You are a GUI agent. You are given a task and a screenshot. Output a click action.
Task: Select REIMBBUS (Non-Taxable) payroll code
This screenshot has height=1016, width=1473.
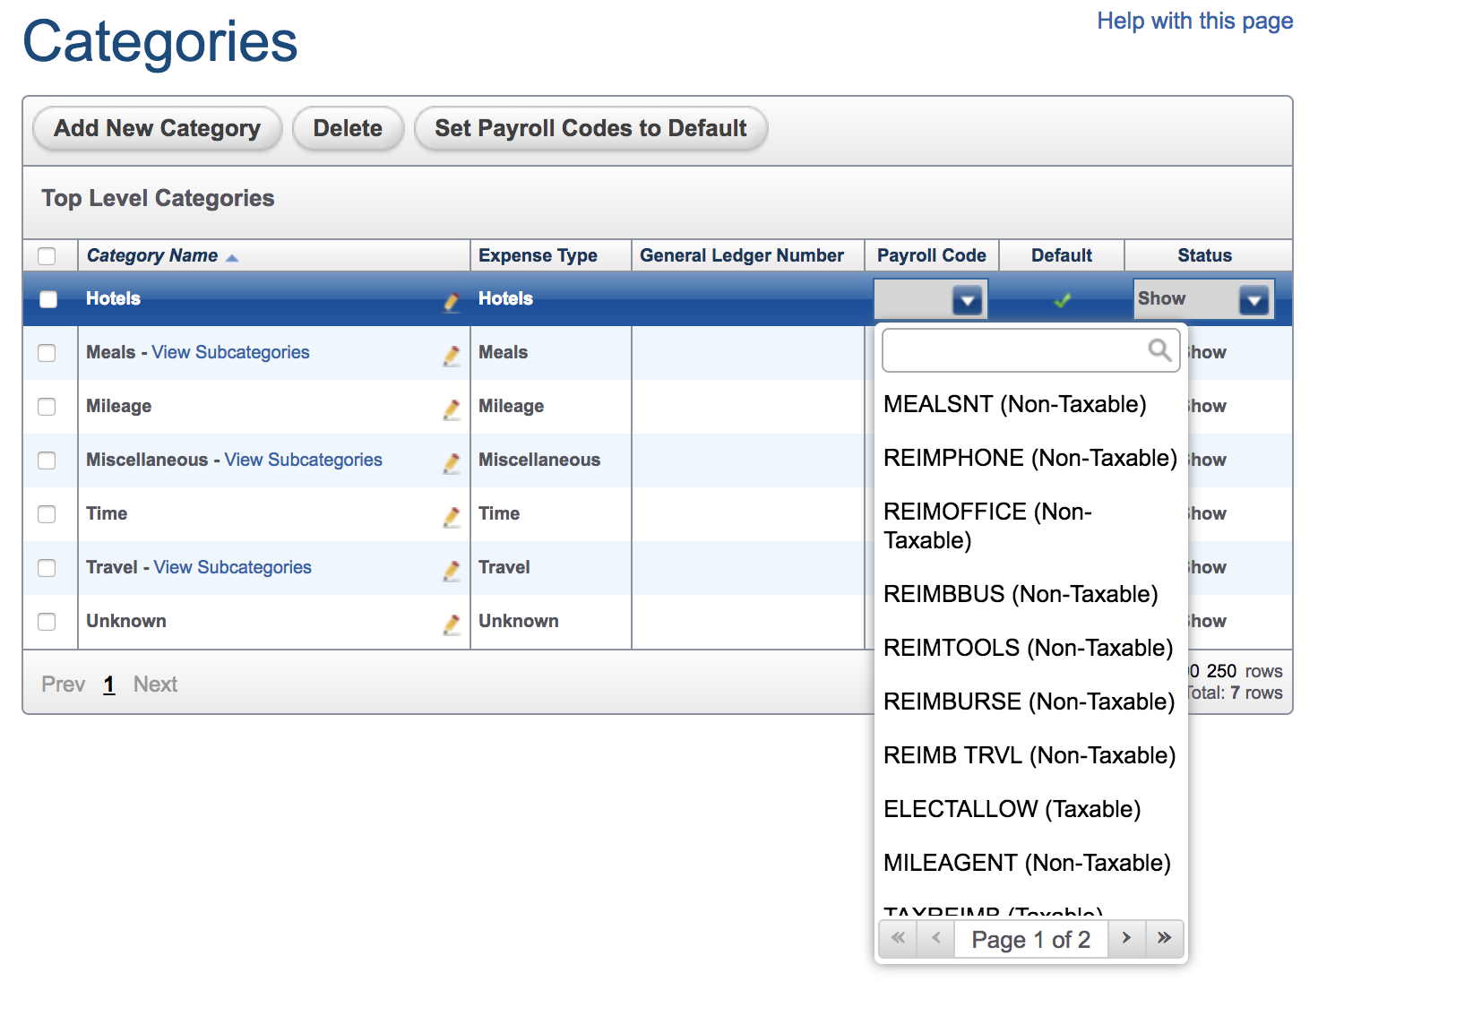pos(1021,594)
